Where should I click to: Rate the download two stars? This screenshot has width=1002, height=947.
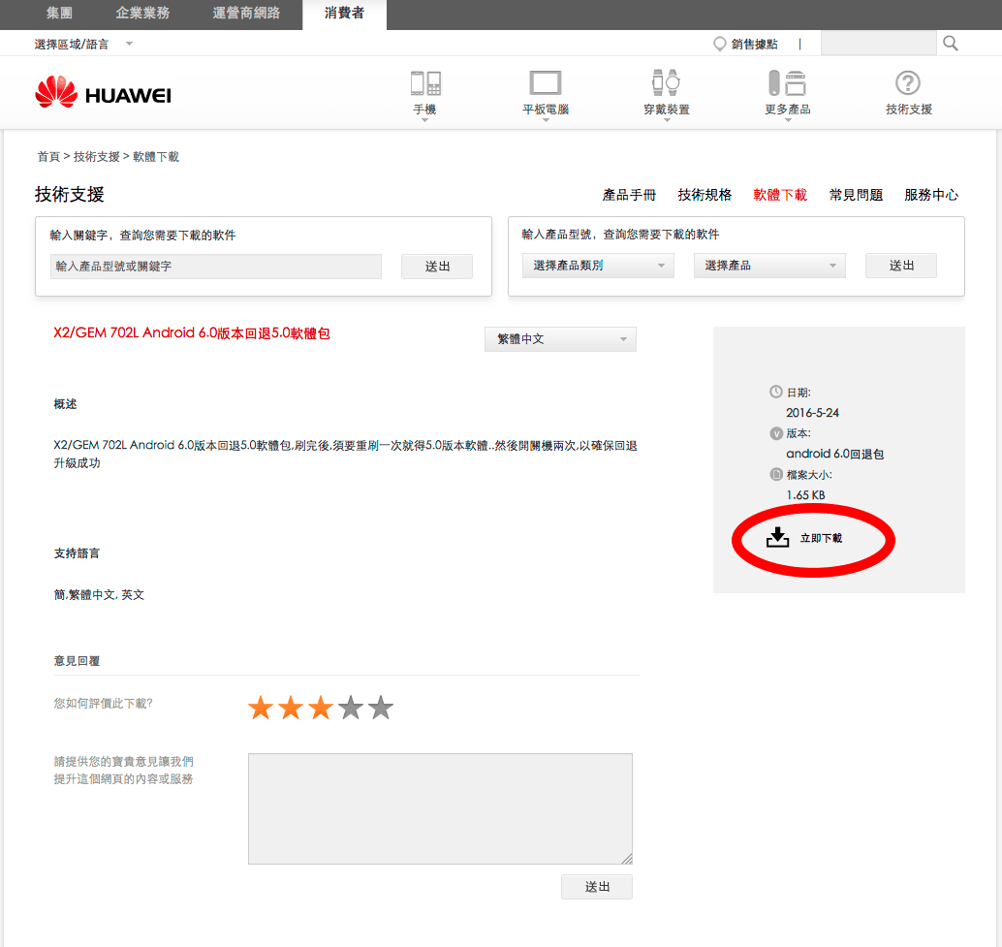(291, 708)
